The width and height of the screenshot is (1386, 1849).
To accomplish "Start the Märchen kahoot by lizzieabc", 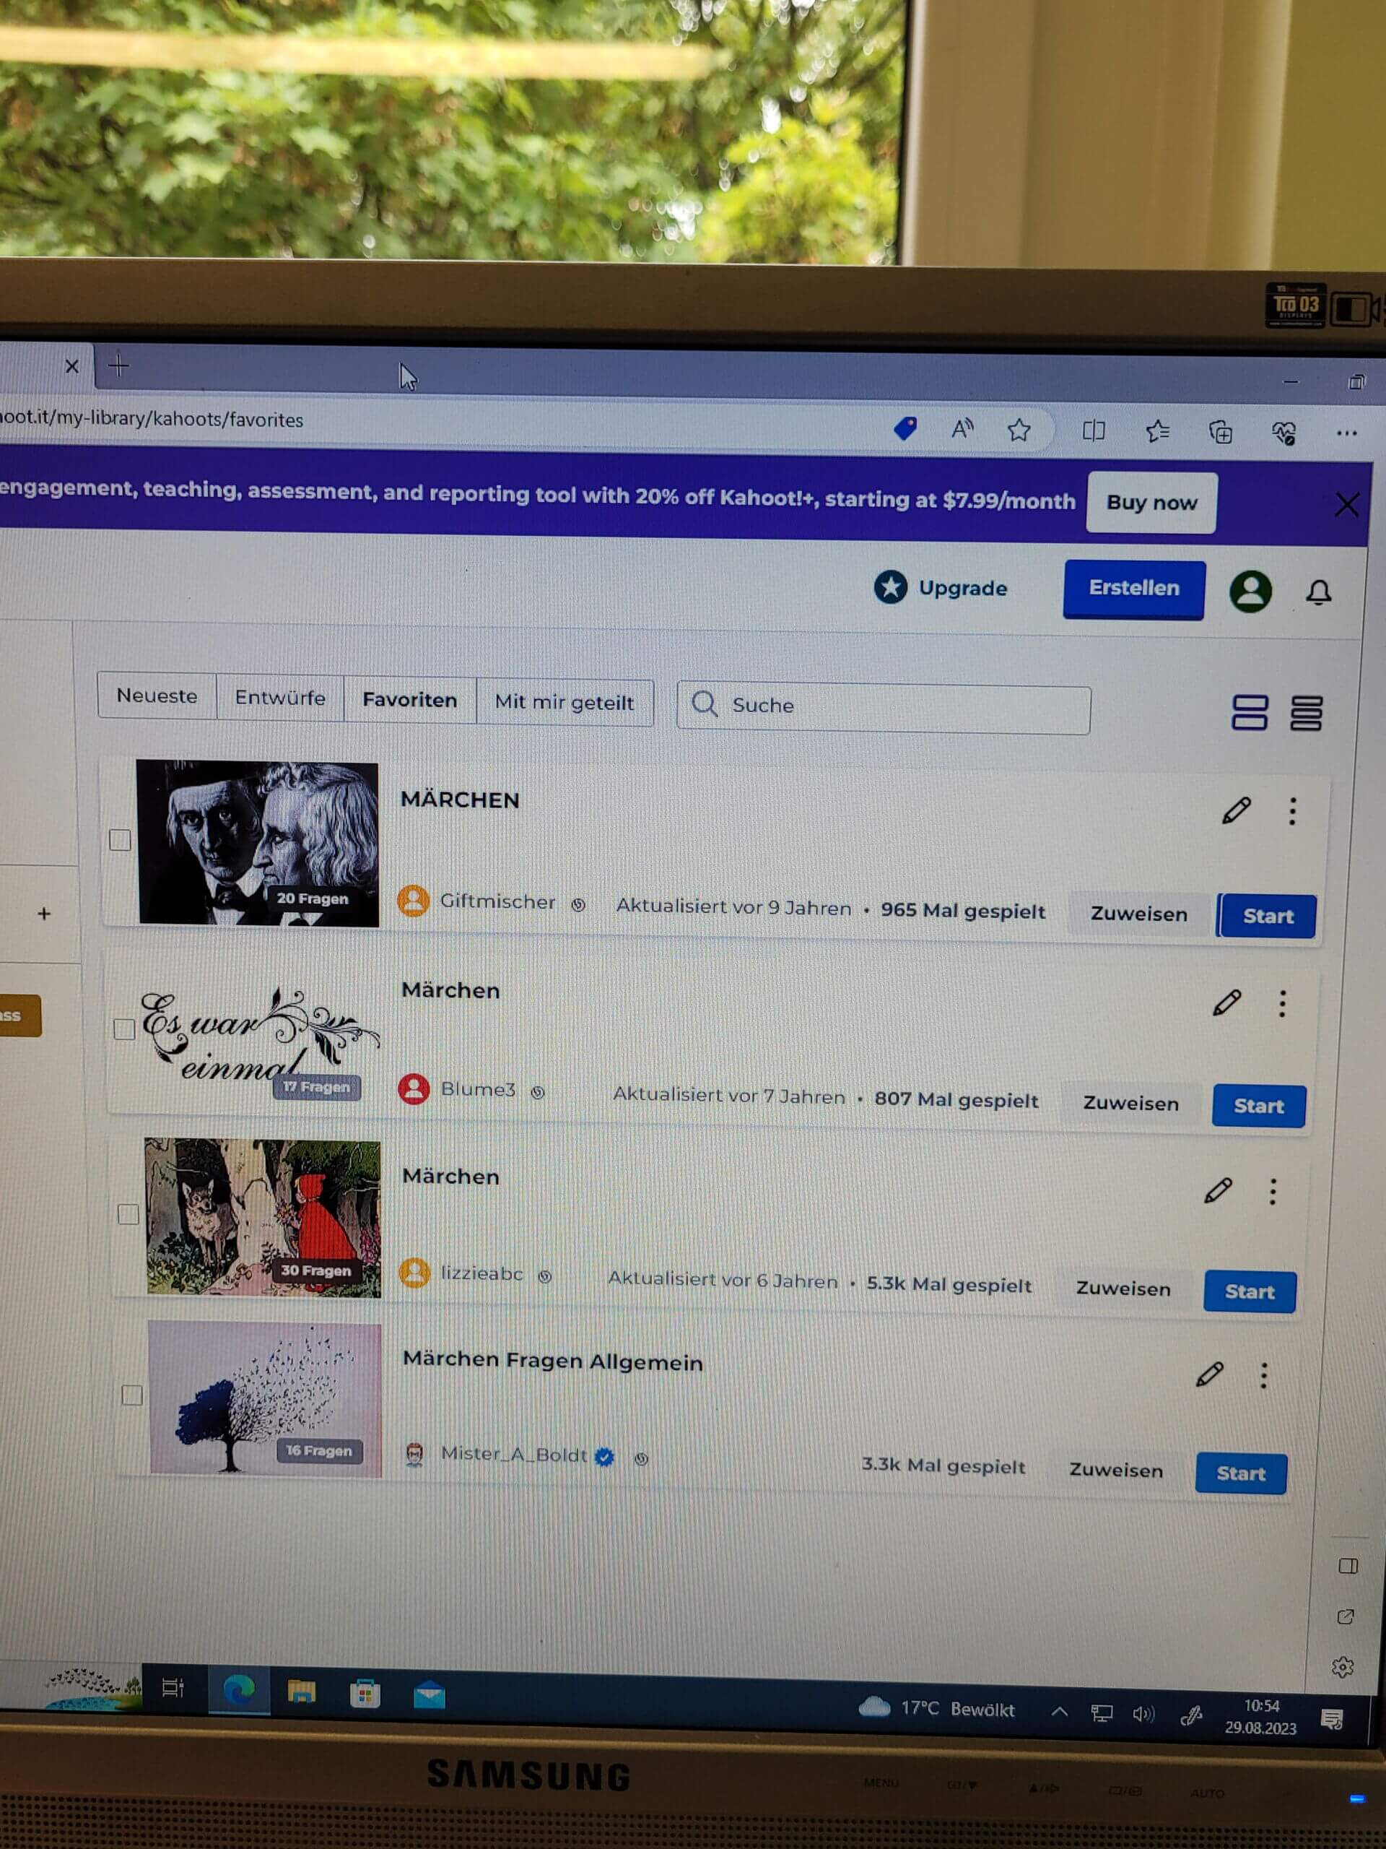I will point(1249,1291).
